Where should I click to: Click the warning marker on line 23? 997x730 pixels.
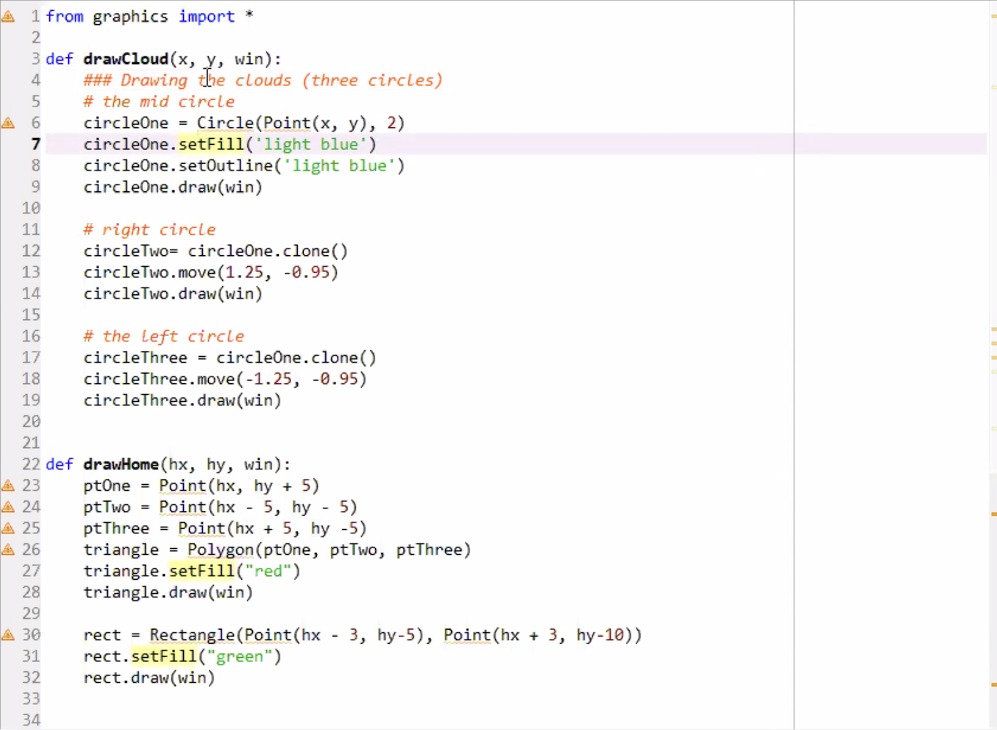[8, 486]
